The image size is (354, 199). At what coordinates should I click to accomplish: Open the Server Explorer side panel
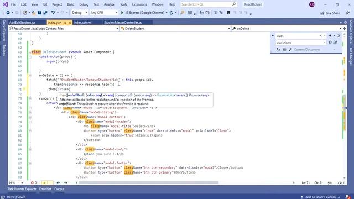4,30
